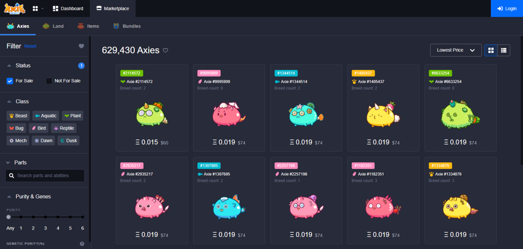Reset all filters via Reset link

(30, 46)
